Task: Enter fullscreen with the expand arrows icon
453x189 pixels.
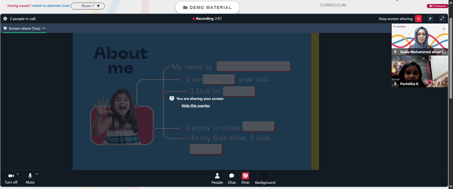Action: point(442,18)
